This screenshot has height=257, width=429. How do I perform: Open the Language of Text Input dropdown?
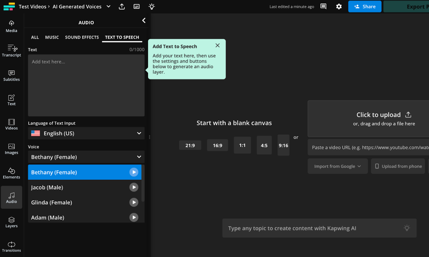click(86, 133)
